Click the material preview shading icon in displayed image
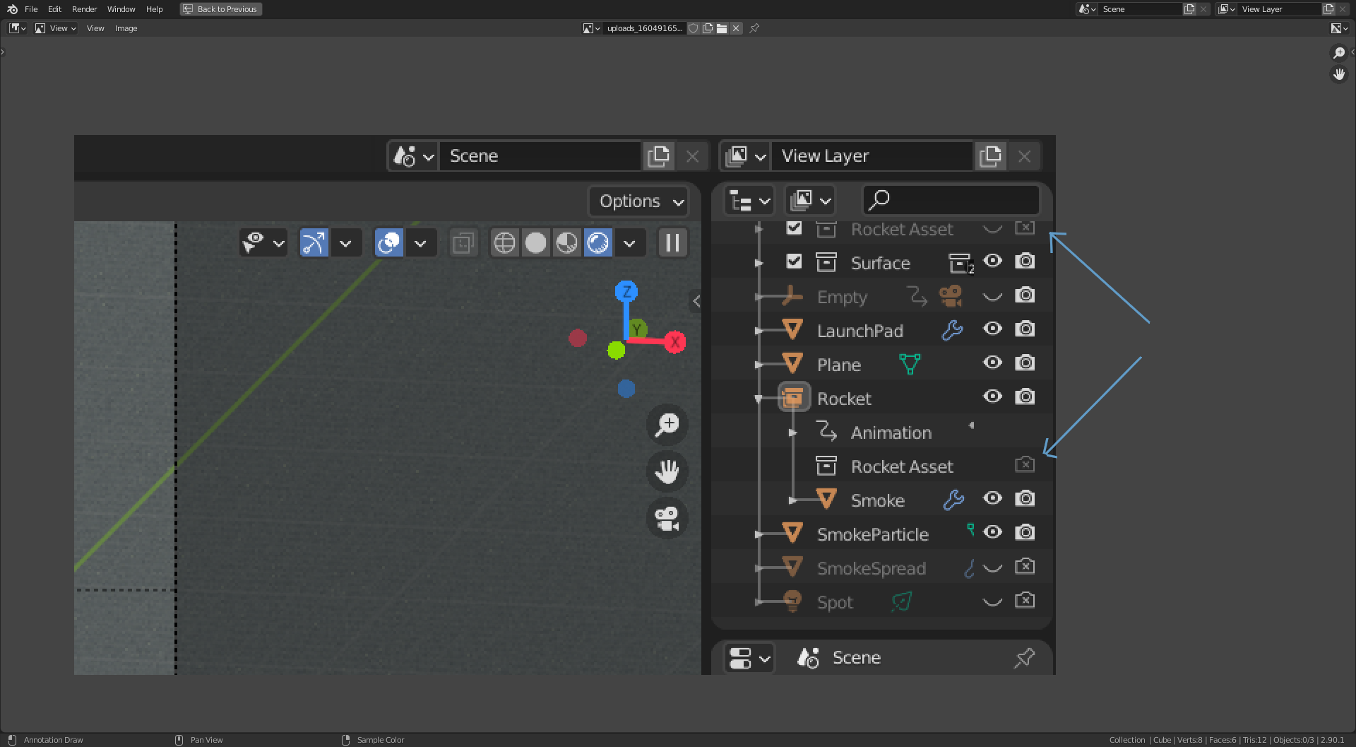This screenshot has height=747, width=1356. pyautogui.click(x=566, y=243)
